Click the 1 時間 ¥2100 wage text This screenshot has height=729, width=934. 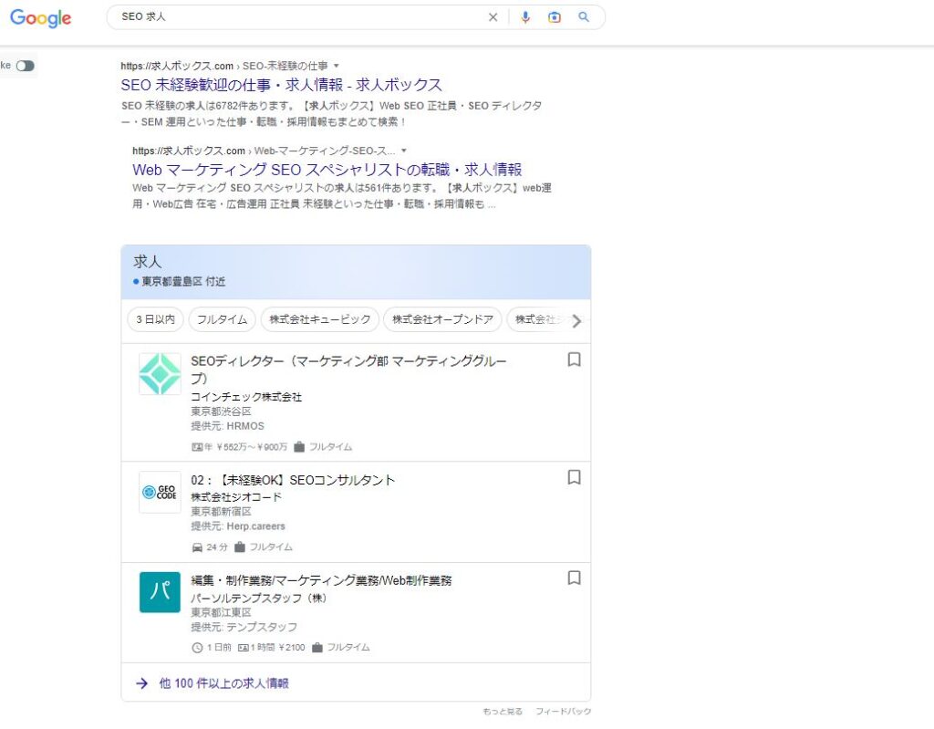(277, 647)
